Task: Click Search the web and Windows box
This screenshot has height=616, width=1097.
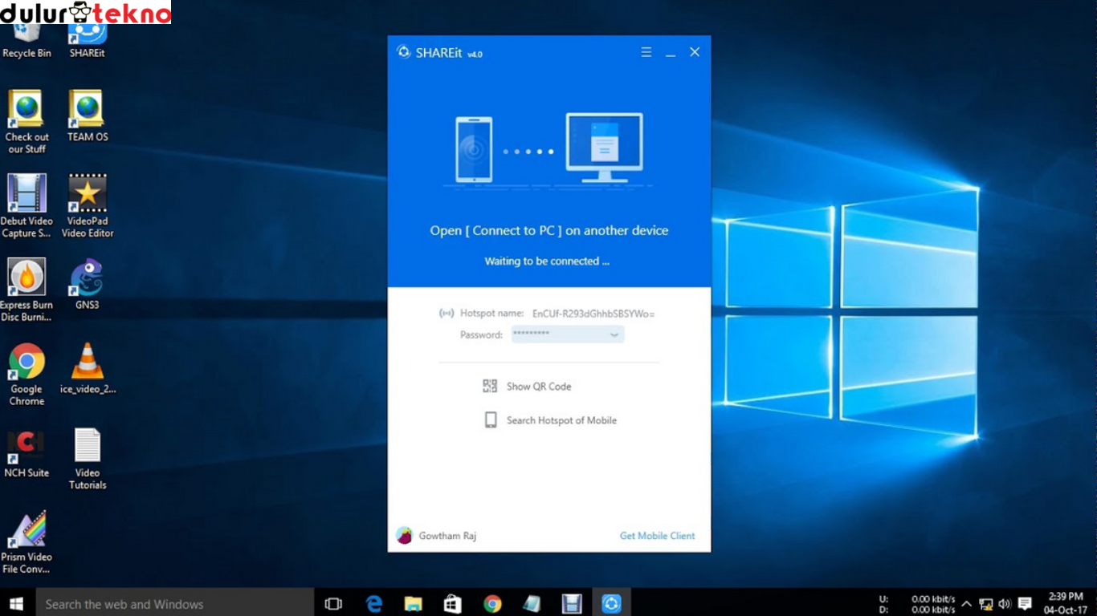Action: [x=174, y=603]
